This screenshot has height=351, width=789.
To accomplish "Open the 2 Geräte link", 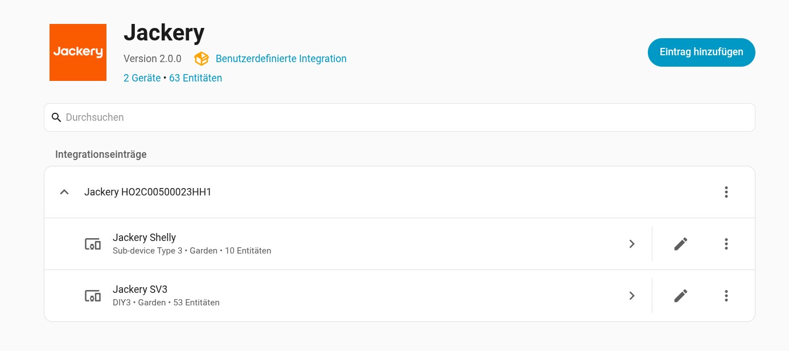I will point(142,78).
